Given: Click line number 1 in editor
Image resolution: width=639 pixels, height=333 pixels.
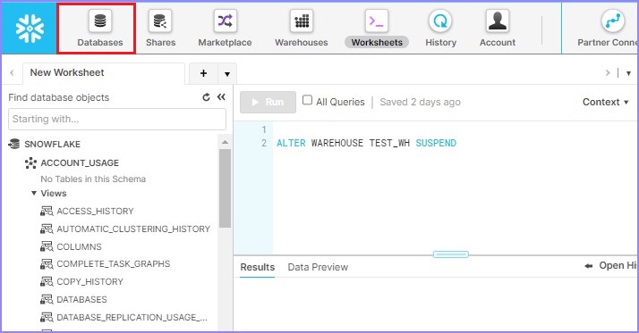Looking at the screenshot, I should (264, 129).
